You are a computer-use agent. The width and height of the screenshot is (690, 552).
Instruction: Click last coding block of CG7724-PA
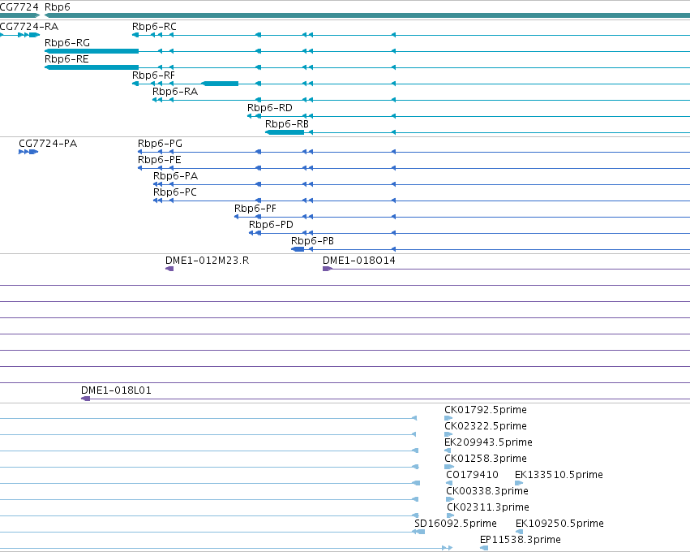point(34,152)
